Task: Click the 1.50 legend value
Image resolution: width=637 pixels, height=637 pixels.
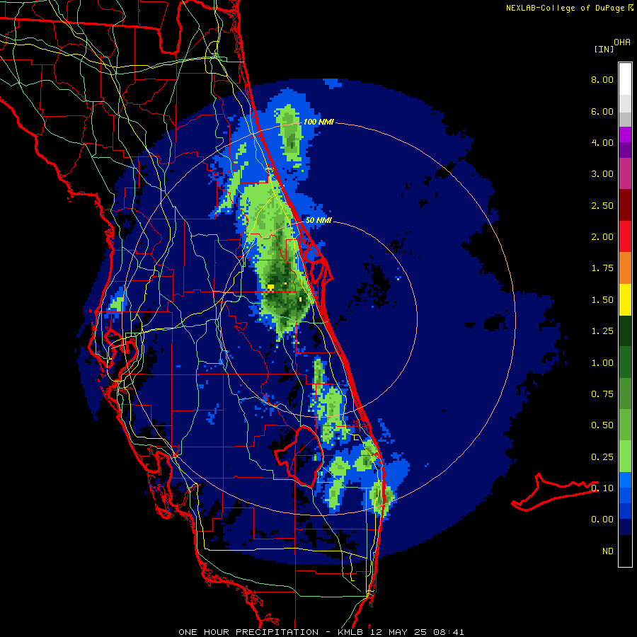Action: coord(602,300)
